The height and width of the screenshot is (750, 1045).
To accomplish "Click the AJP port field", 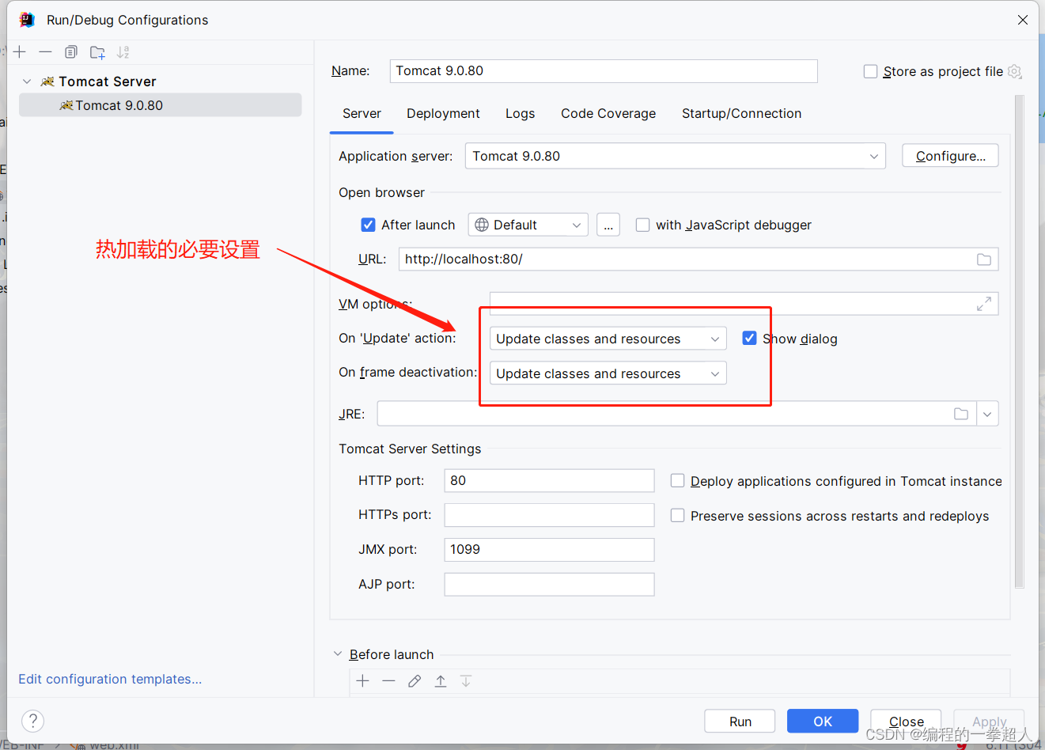I will 549,585.
